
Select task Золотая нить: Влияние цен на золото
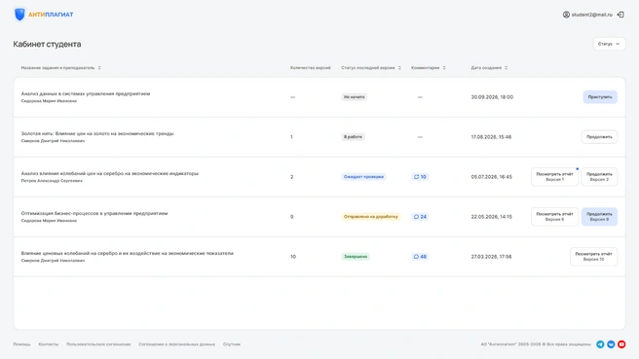[97, 133]
